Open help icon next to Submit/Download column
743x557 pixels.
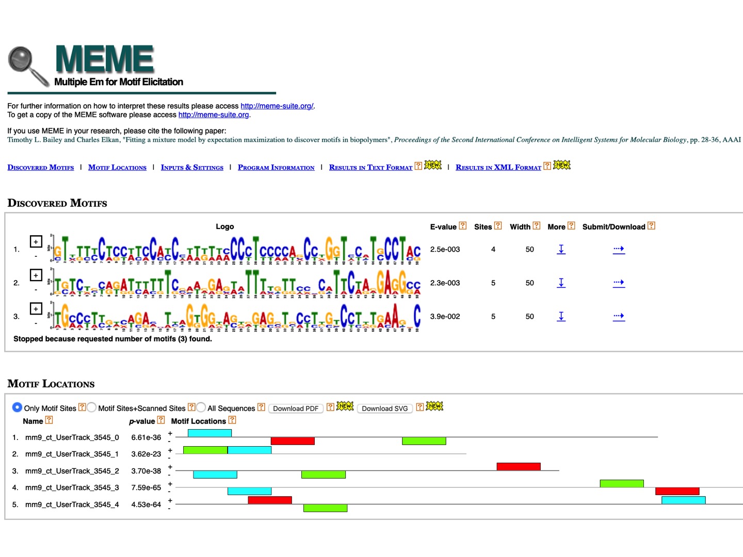(651, 226)
